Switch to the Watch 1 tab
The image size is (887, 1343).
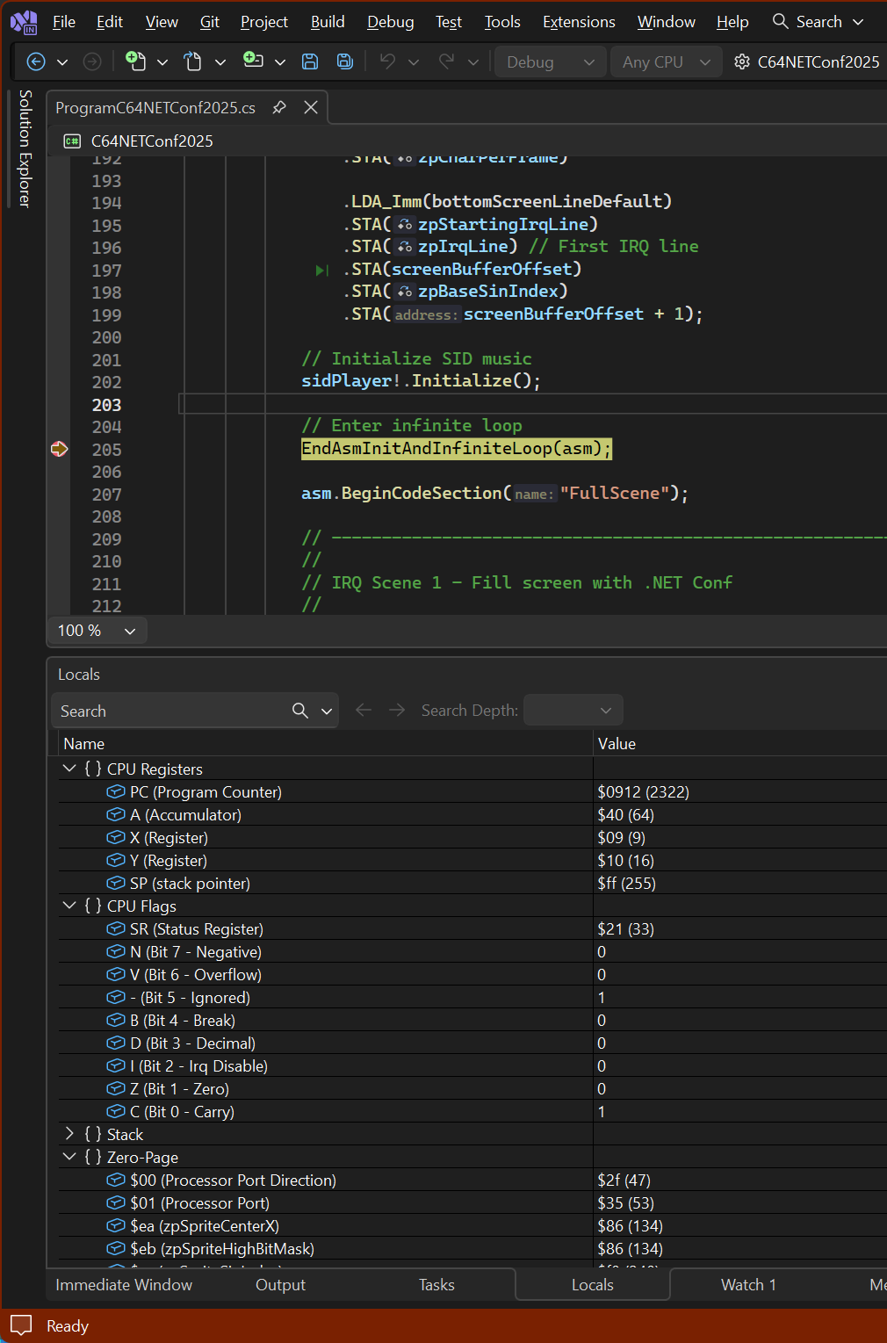pyautogui.click(x=747, y=1284)
